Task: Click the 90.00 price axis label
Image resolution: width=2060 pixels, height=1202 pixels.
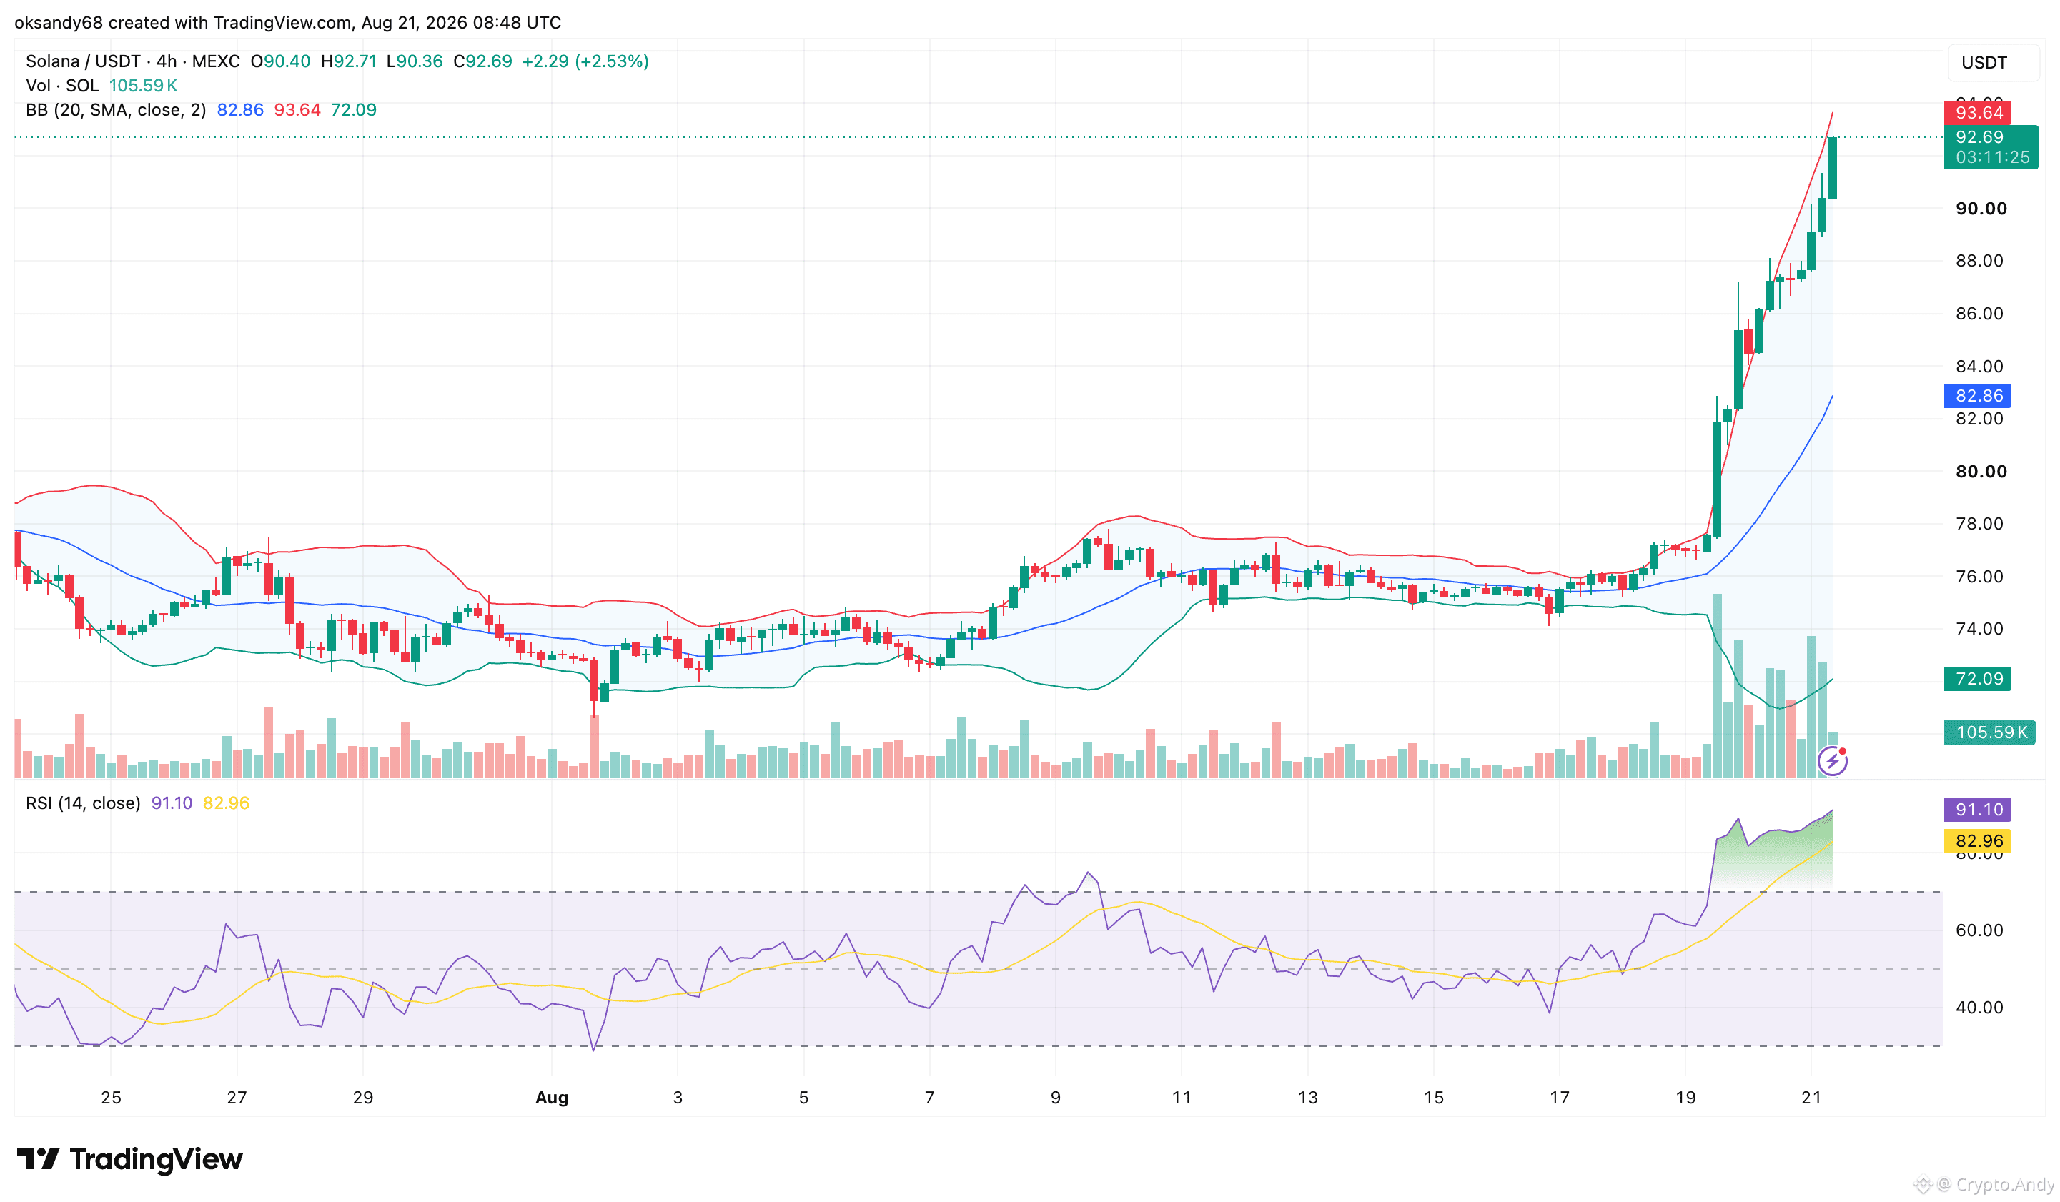Action: [1981, 209]
